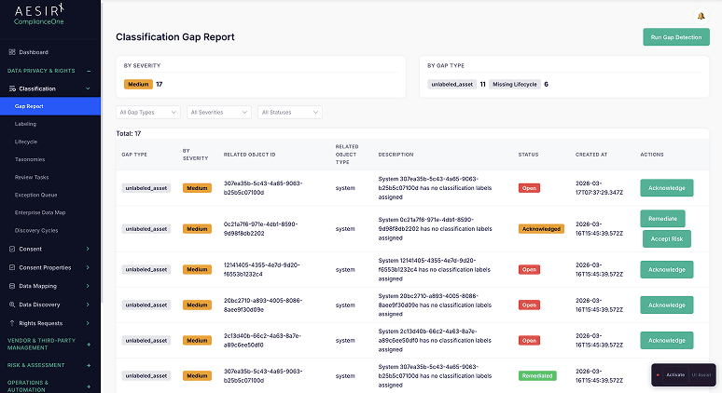722x393 pixels.
Task: Expand the Risk & Assessment section
Action: (x=89, y=366)
